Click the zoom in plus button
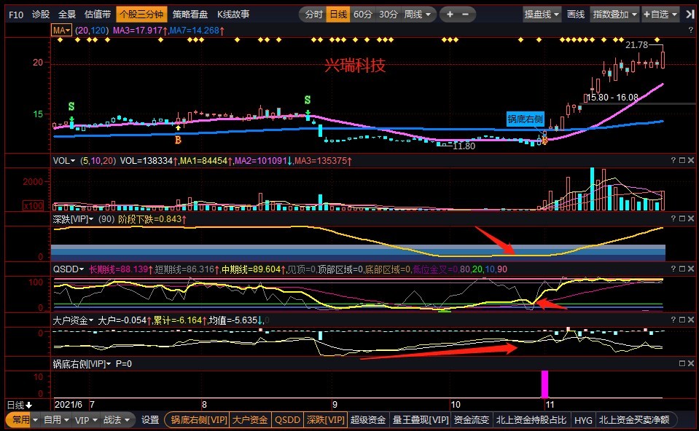Viewport: 699px width, 431px height. [450, 14]
